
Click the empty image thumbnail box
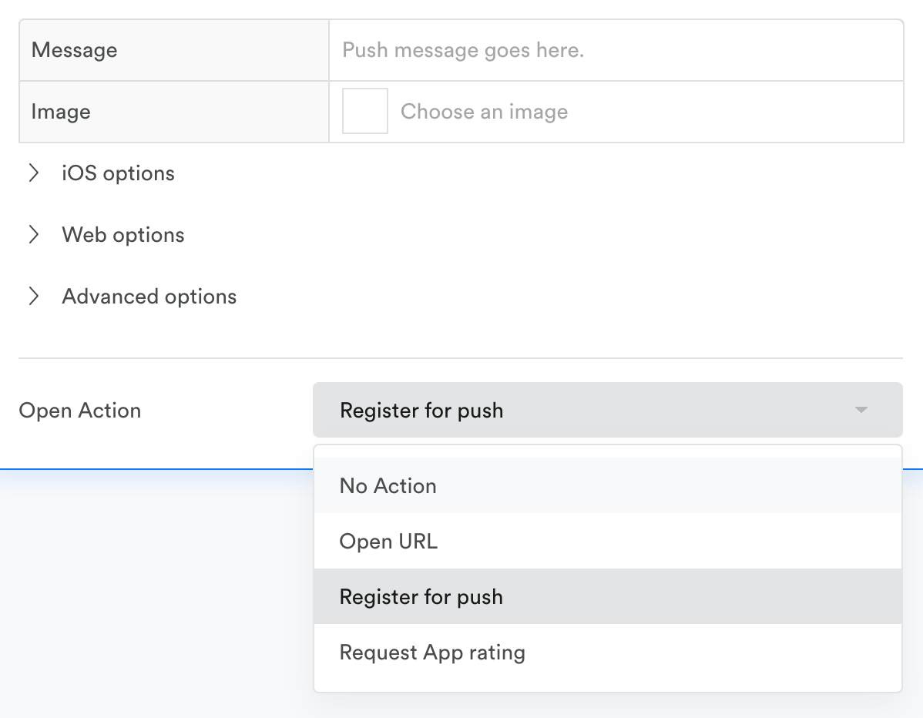pos(364,112)
